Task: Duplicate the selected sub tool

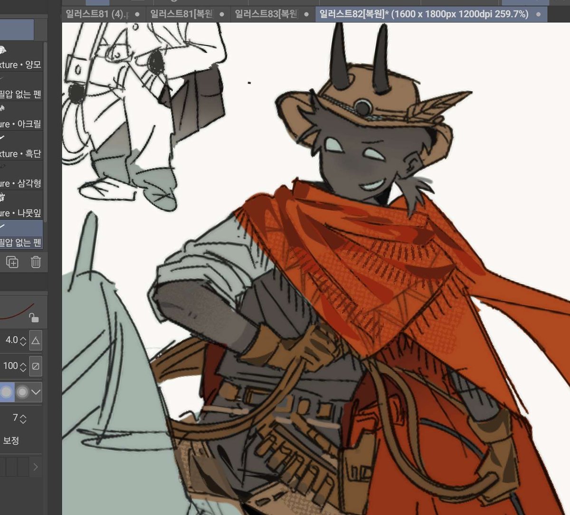Action: pos(12,262)
